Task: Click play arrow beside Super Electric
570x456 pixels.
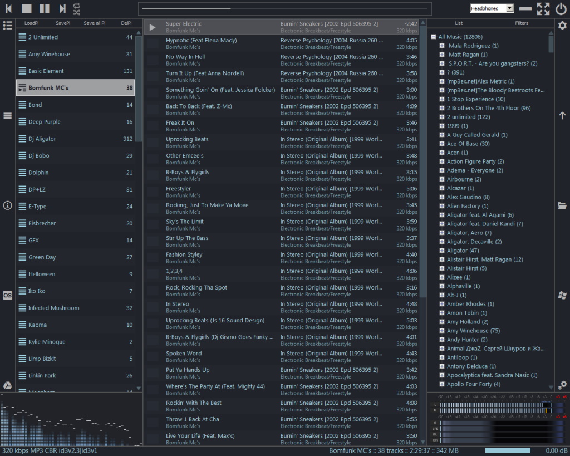Action: pos(153,27)
